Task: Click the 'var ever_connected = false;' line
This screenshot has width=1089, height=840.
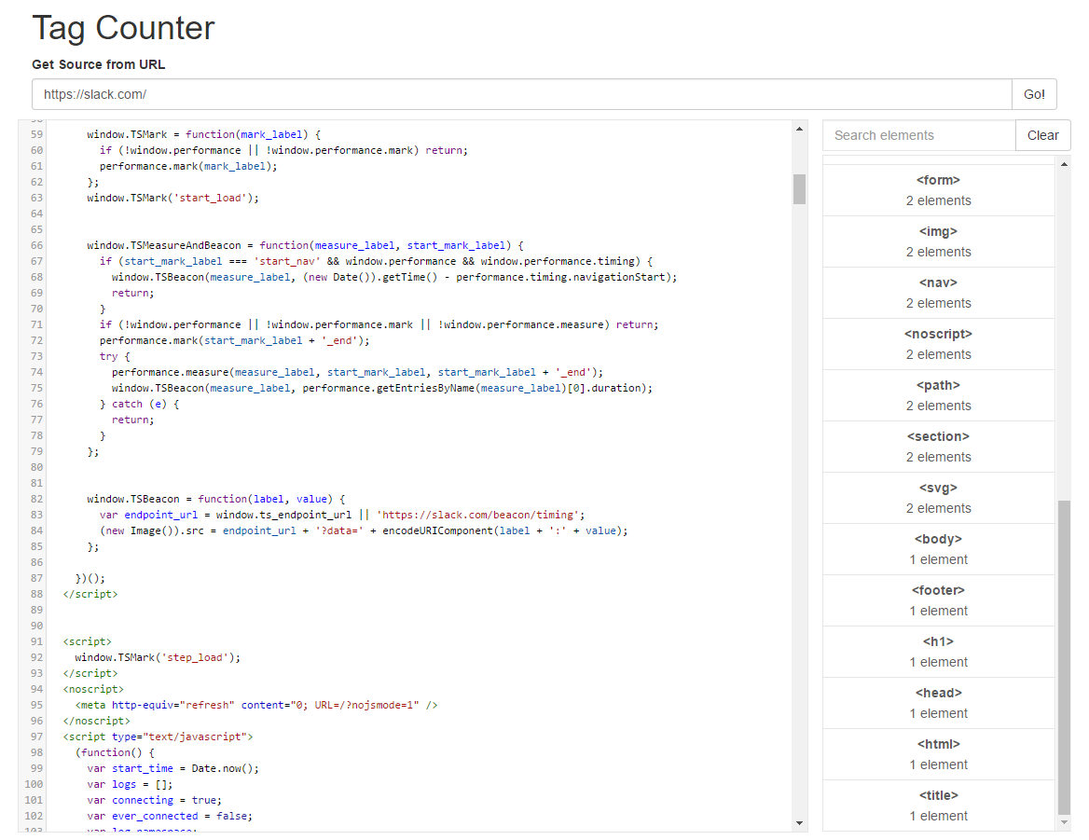Action: pyautogui.click(x=170, y=817)
